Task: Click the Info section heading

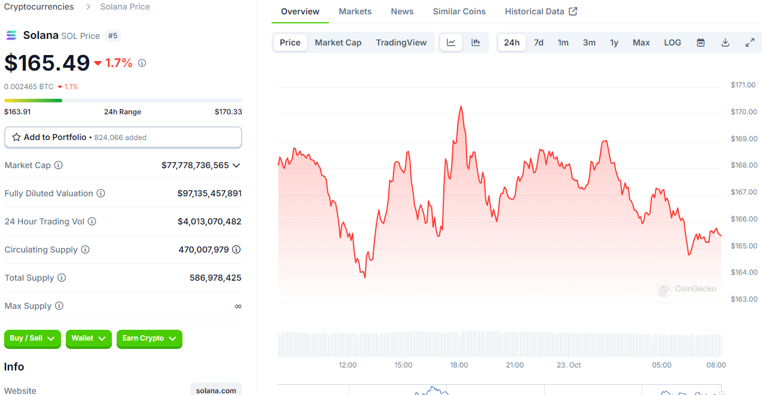Action: coord(14,367)
